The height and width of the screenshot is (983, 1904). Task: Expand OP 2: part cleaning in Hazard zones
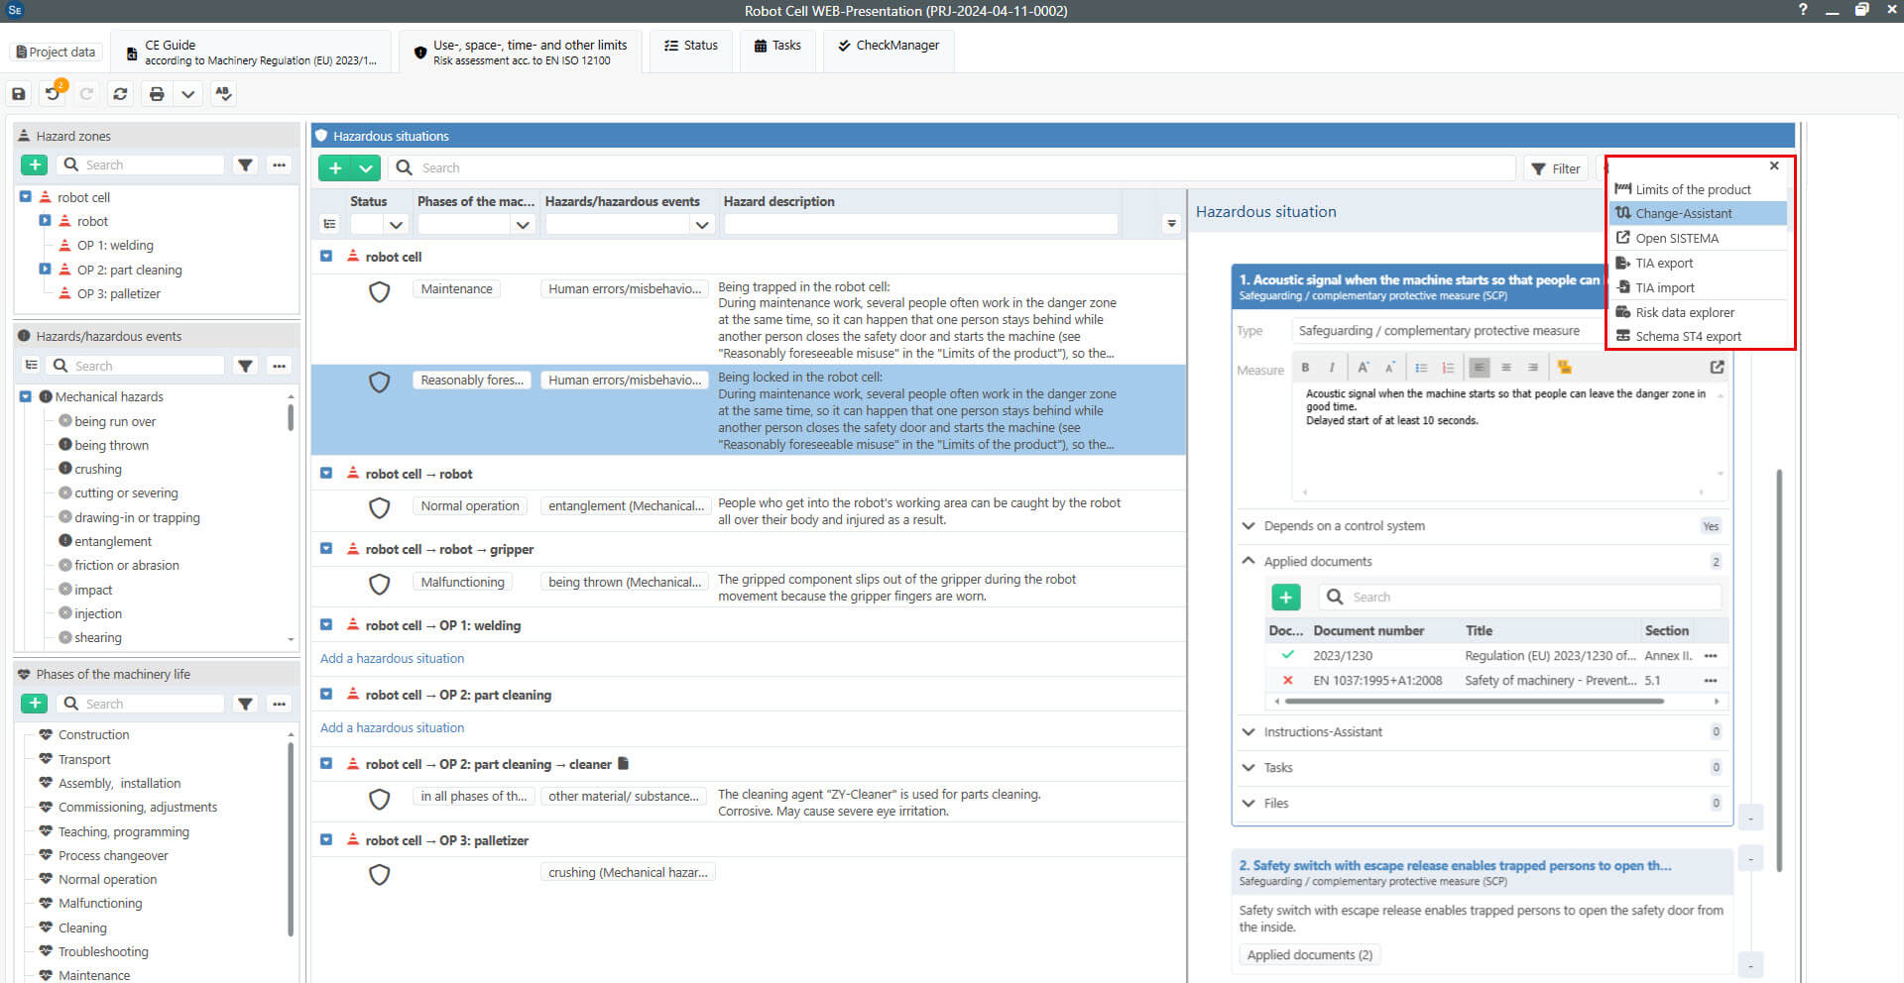45,269
